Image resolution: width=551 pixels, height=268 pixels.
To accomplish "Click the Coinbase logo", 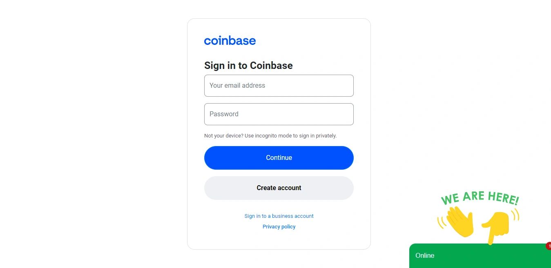I will pyautogui.click(x=230, y=40).
